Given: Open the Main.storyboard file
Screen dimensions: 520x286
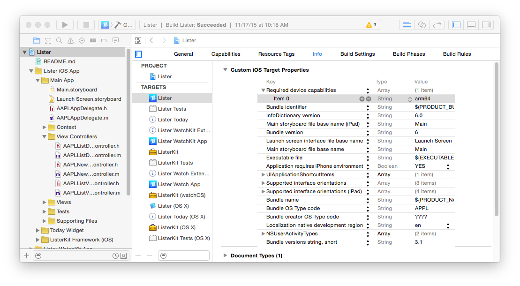Looking at the screenshot, I should coord(76,90).
